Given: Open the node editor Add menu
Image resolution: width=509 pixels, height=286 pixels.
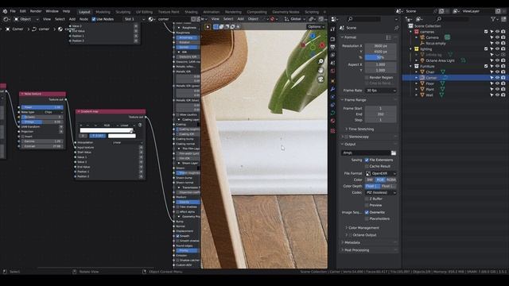Looking at the screenshot, I should click(72, 19).
